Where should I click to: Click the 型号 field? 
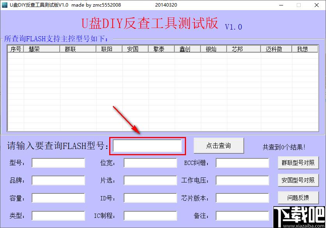[x=58, y=163]
